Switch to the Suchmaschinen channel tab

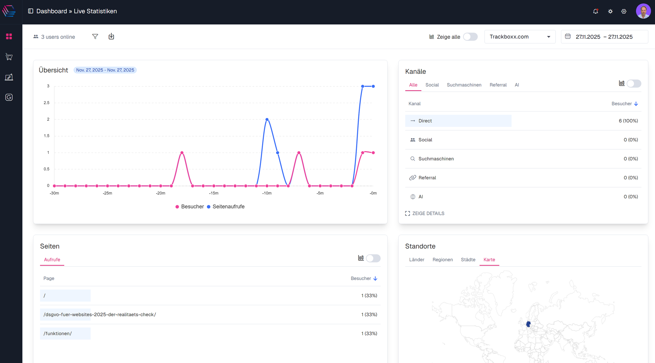[464, 85]
